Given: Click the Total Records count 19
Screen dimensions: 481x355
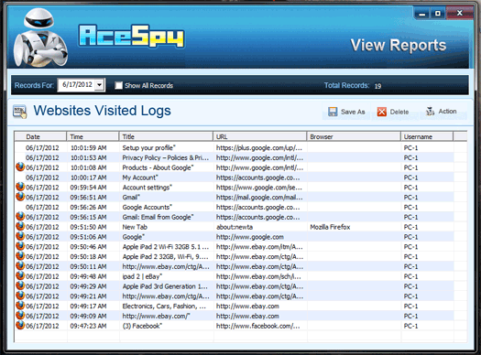Looking at the screenshot, I should point(377,86).
